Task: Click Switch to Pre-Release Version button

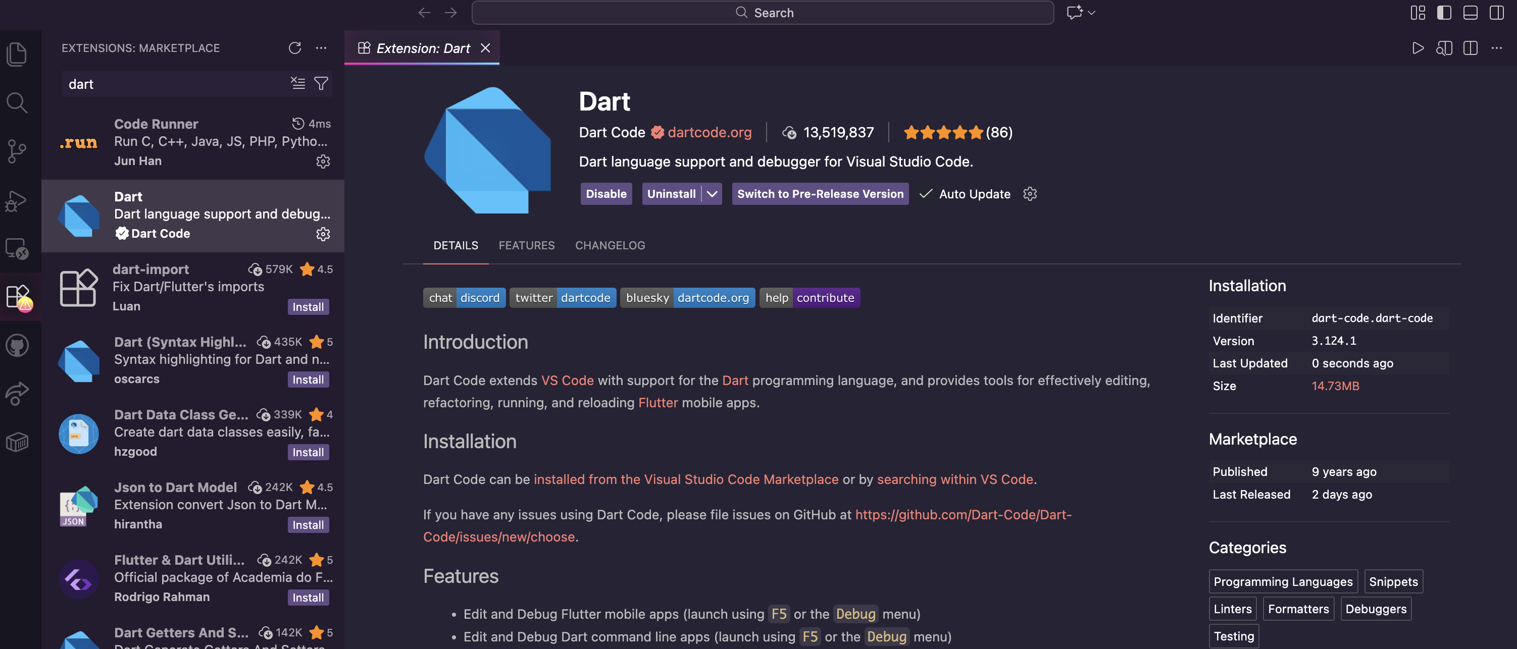Action: click(820, 194)
